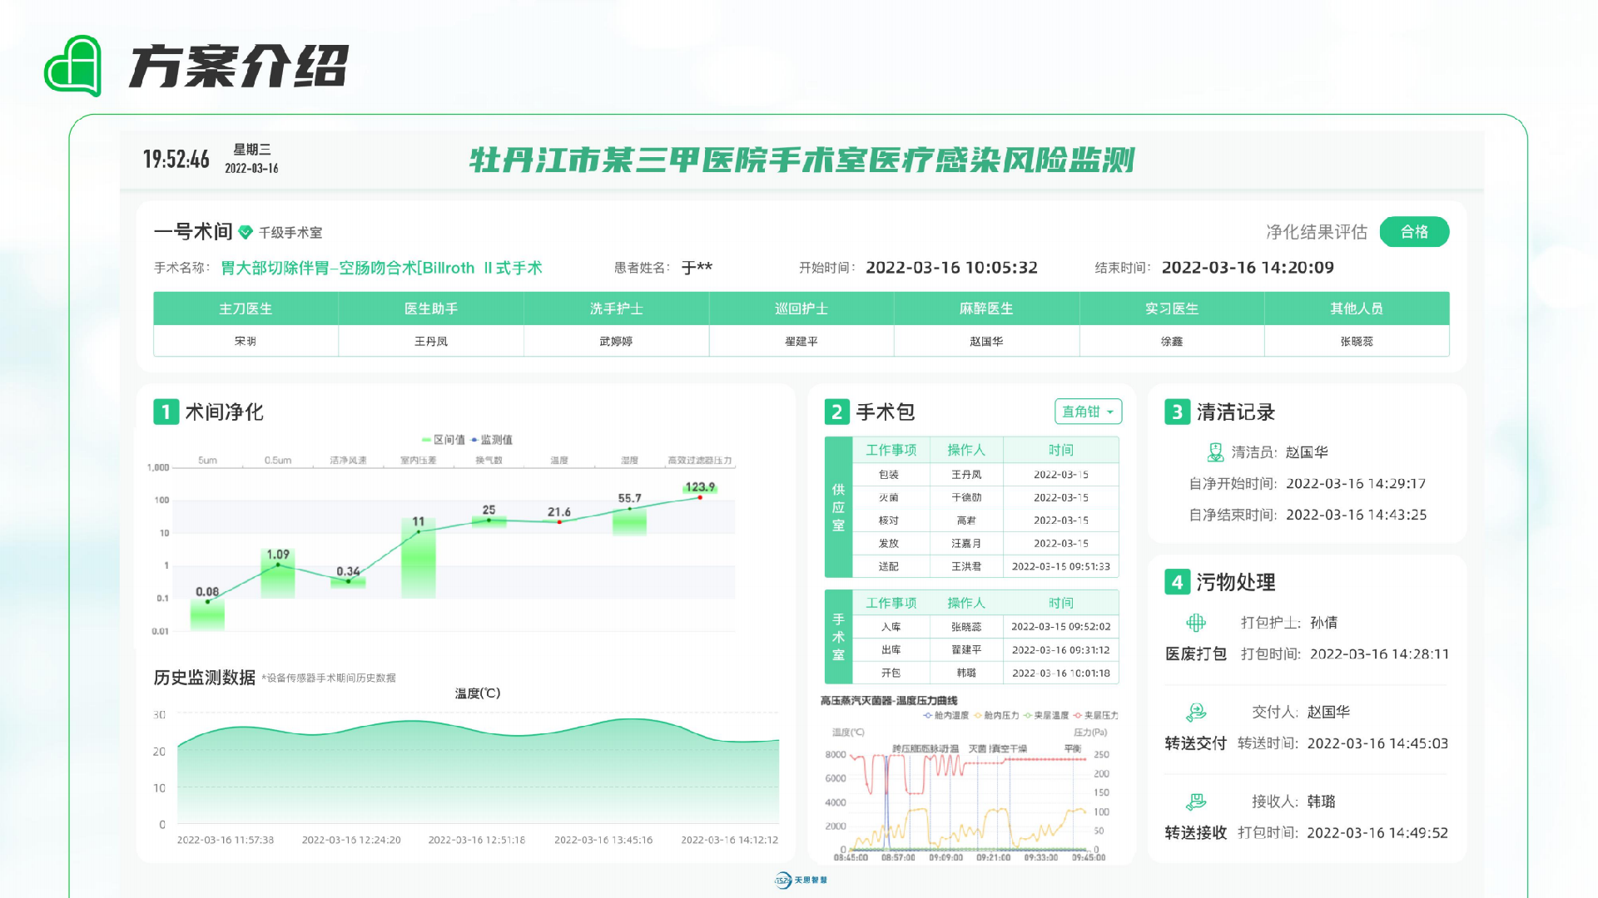Click the green heart logo beside 方案介绍
This screenshot has width=1598, height=898.
73,66
